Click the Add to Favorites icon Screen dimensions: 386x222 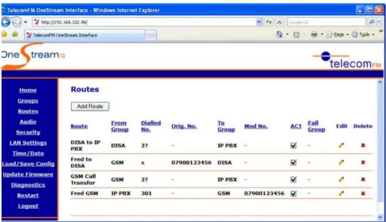click(15, 34)
